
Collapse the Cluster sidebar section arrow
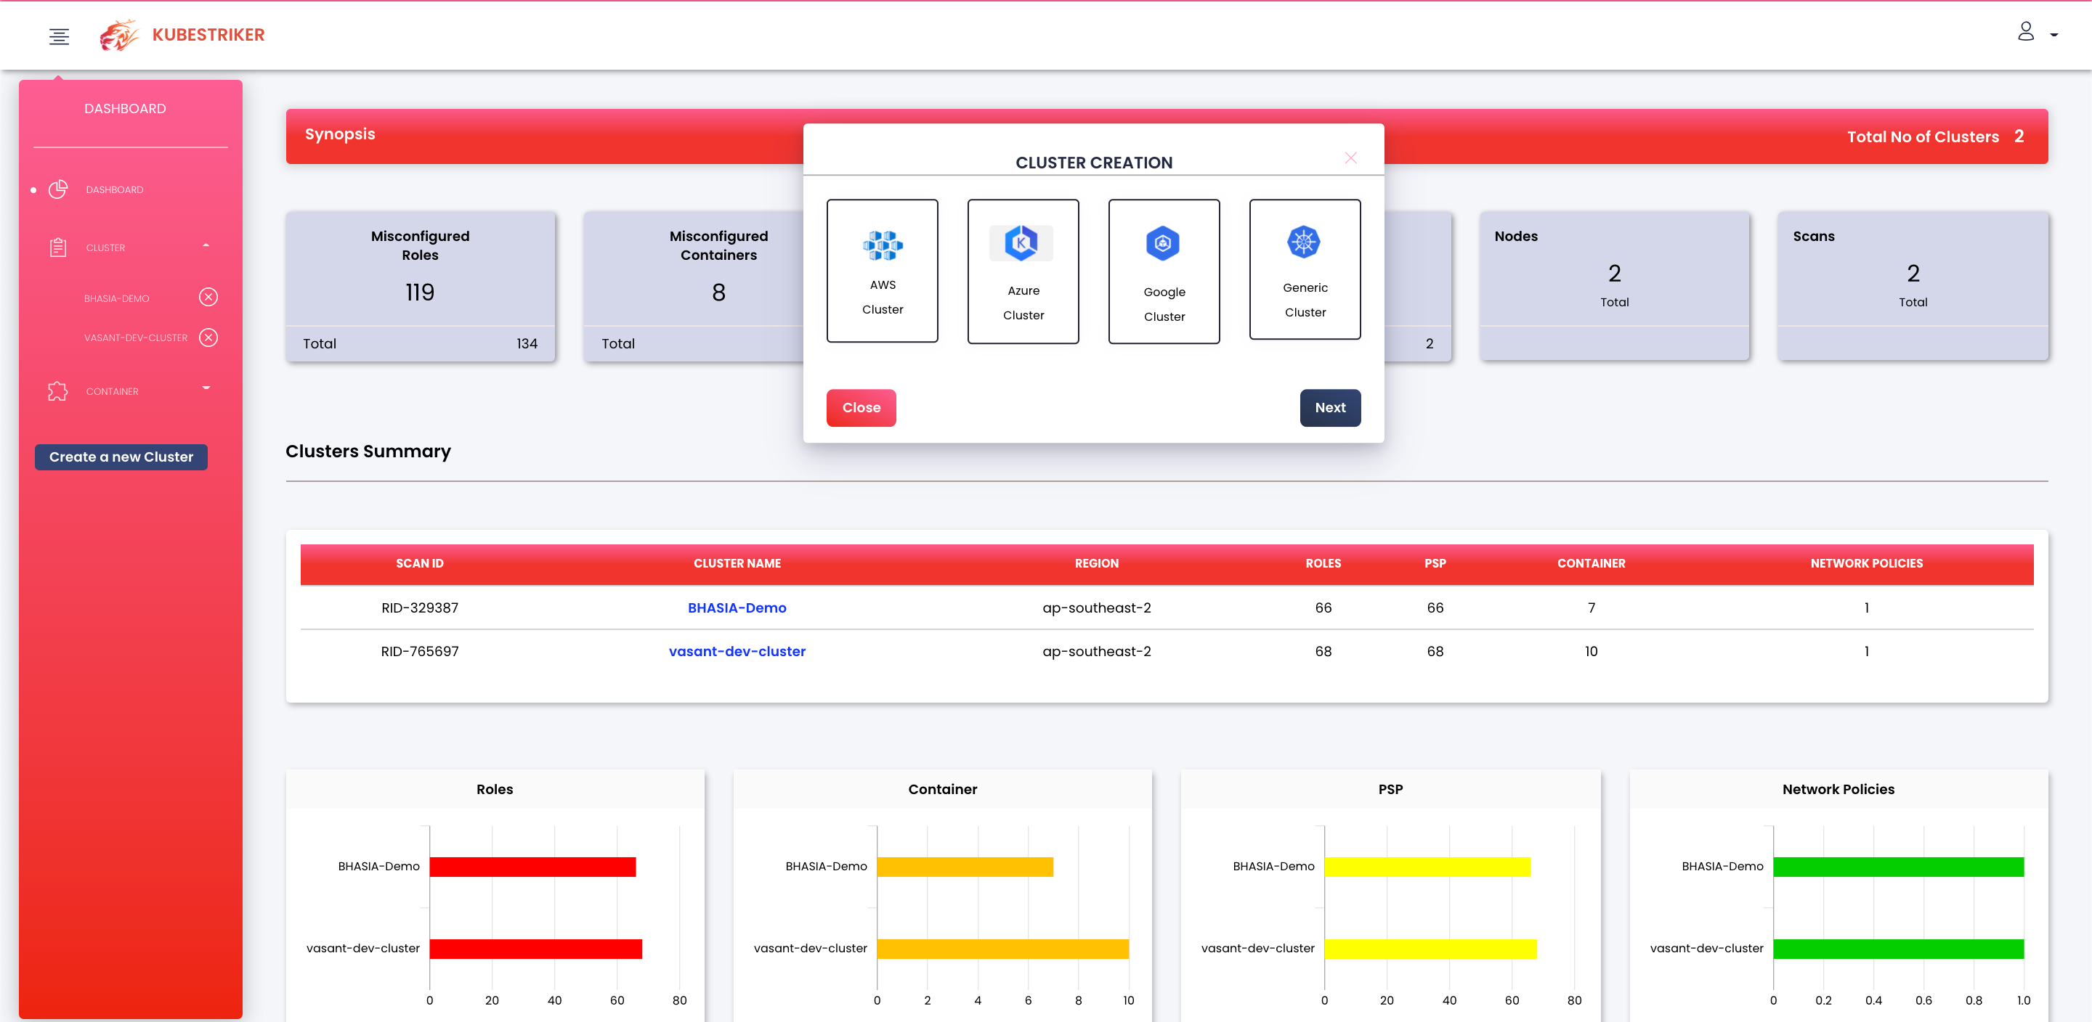pos(206,245)
